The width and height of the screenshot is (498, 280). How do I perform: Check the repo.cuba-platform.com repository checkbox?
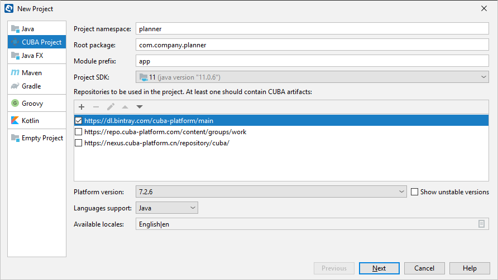[79, 131]
